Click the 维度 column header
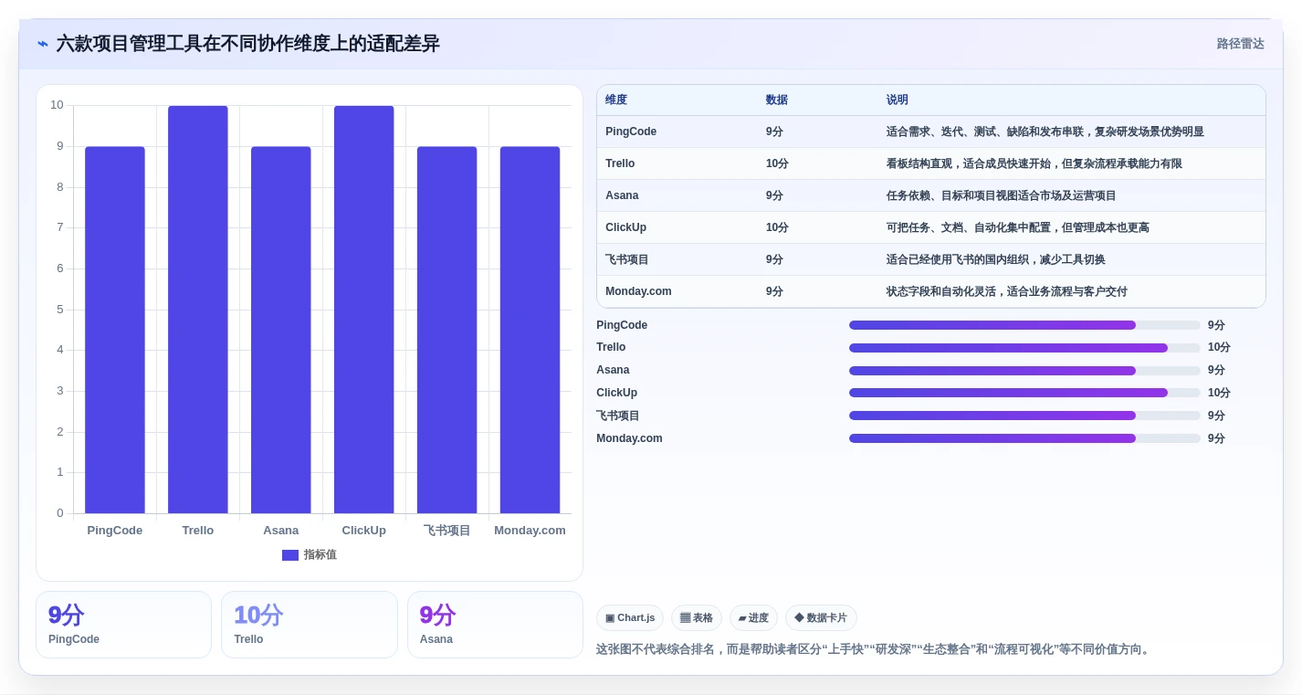Viewport: 1302px width, 695px height. tap(616, 100)
